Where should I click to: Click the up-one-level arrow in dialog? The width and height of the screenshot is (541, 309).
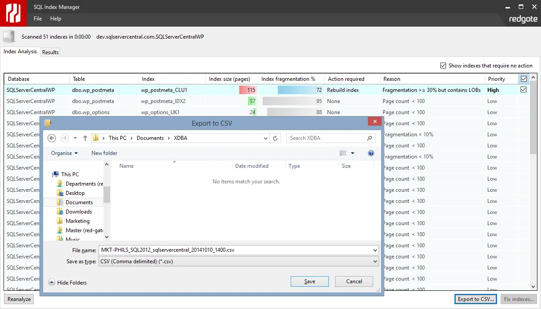pos(85,138)
